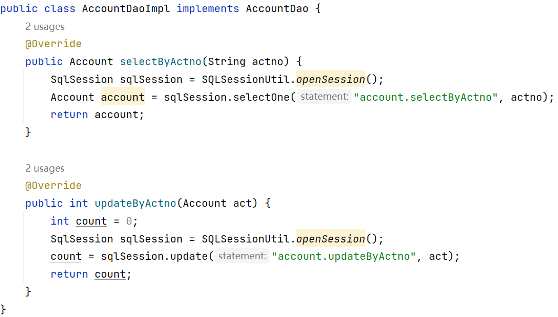This screenshot has height=317, width=558.
Task: Click the AccountDaoImpl class name
Action: [126, 8]
